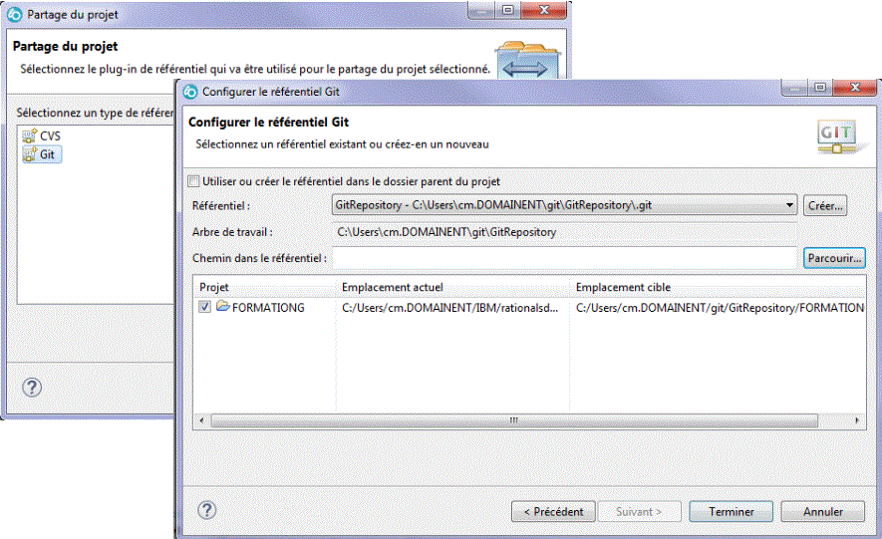Cancel with the Annuler button
This screenshot has height=539, width=882.
(x=823, y=511)
